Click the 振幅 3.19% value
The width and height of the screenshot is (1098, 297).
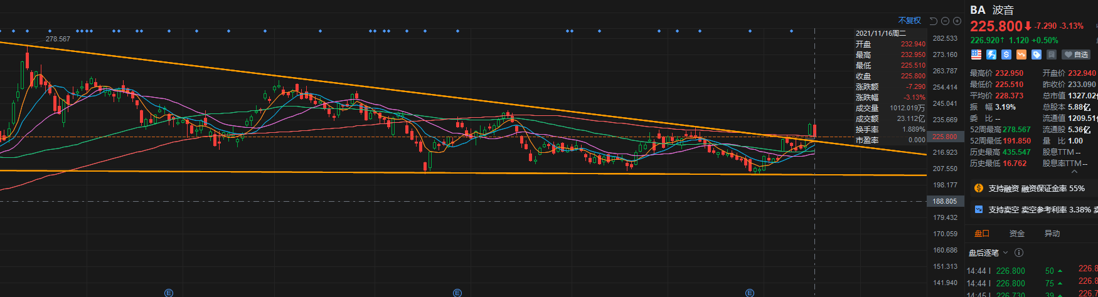pyautogui.click(x=1005, y=107)
